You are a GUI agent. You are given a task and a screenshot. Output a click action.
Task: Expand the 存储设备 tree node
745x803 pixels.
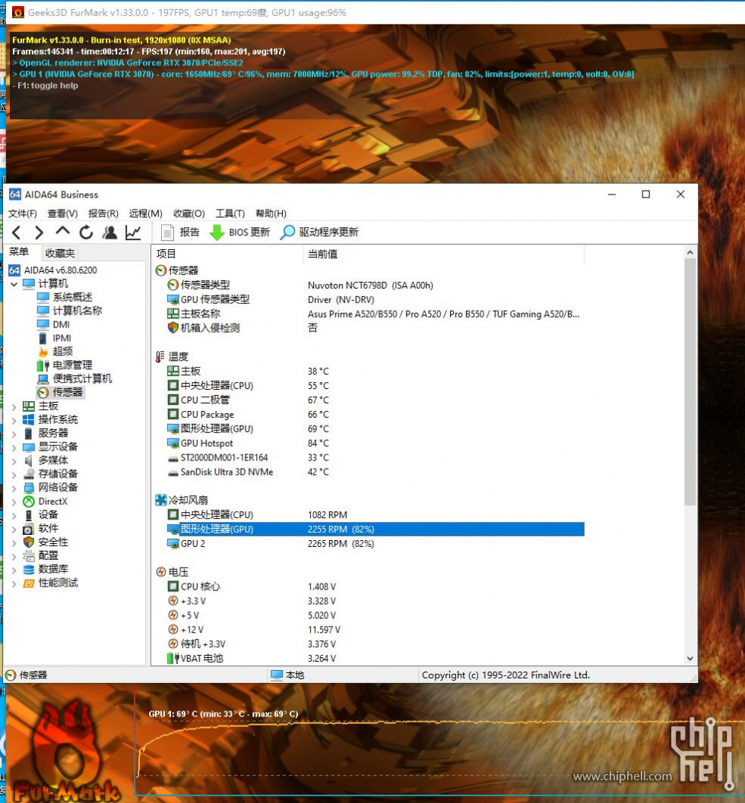tap(14, 474)
